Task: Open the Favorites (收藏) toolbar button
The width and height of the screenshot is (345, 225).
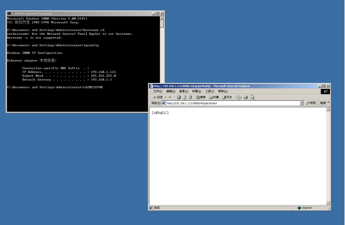Action: pyautogui.click(x=214, y=97)
